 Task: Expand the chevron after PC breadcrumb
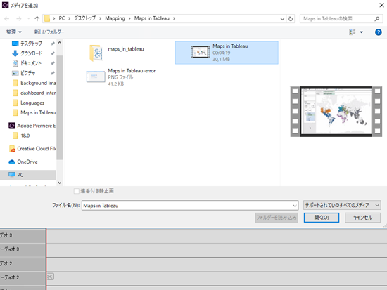[x=70, y=18]
